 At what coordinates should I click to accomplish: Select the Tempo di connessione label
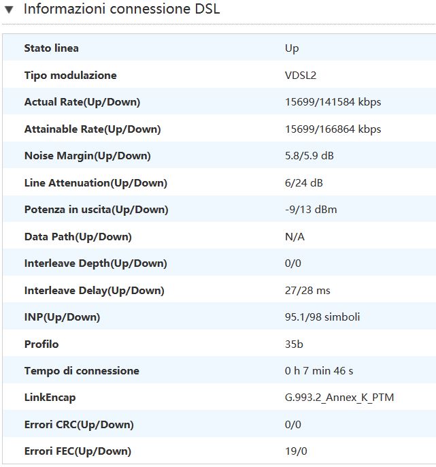click(82, 371)
